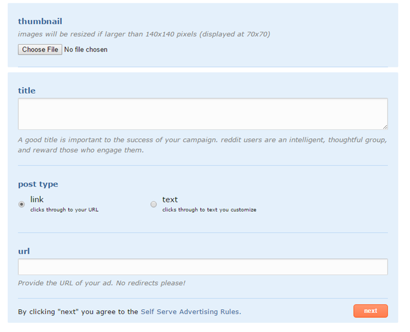
Task: Click into the url input field
Action: pos(202,267)
